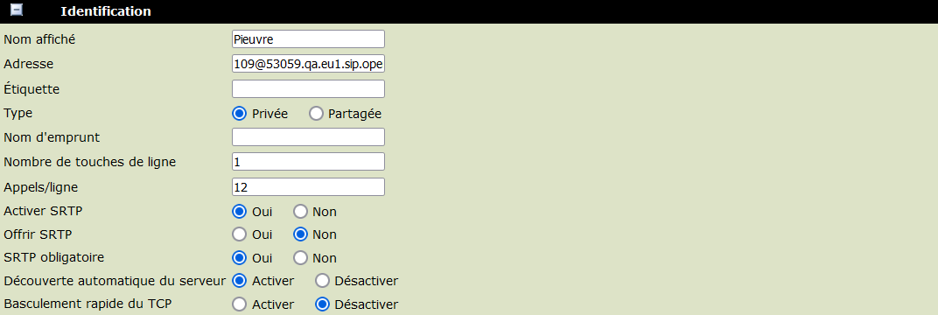Screen dimensions: 938x315
Task: Choose Activer for Basculement rapide du TCP
Action: click(239, 304)
